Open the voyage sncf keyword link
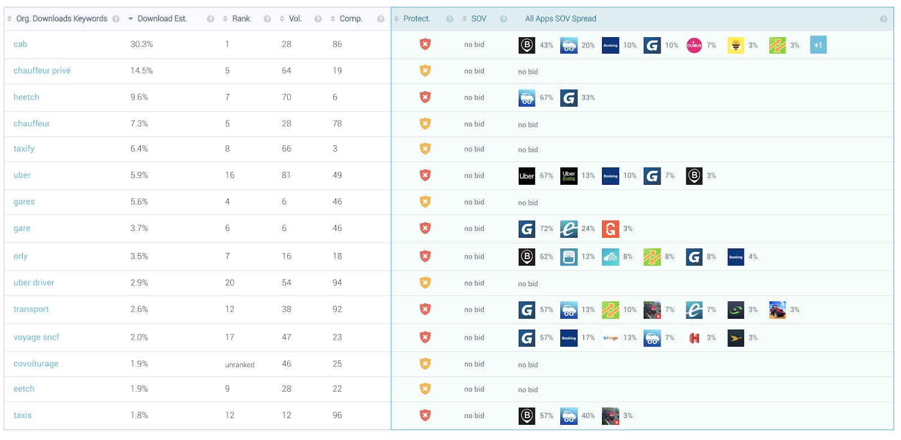The image size is (901, 440). (x=37, y=337)
